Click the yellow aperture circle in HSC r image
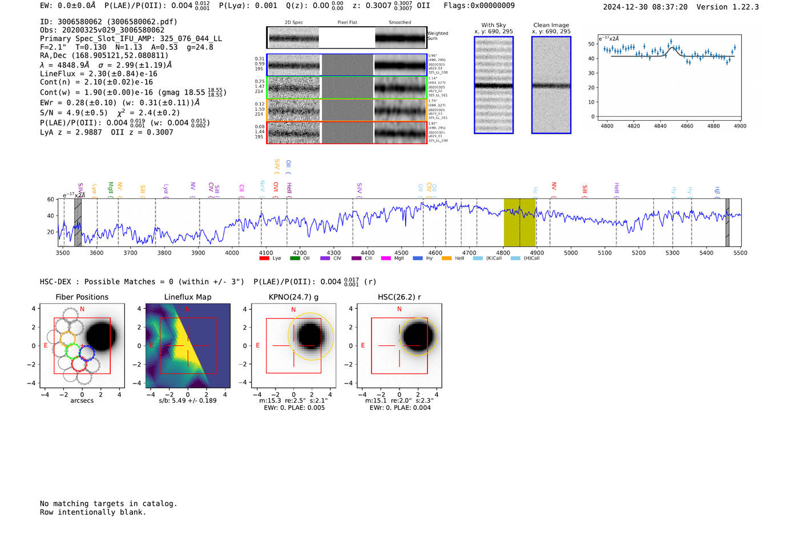The width and height of the screenshot is (799, 543). [418, 336]
